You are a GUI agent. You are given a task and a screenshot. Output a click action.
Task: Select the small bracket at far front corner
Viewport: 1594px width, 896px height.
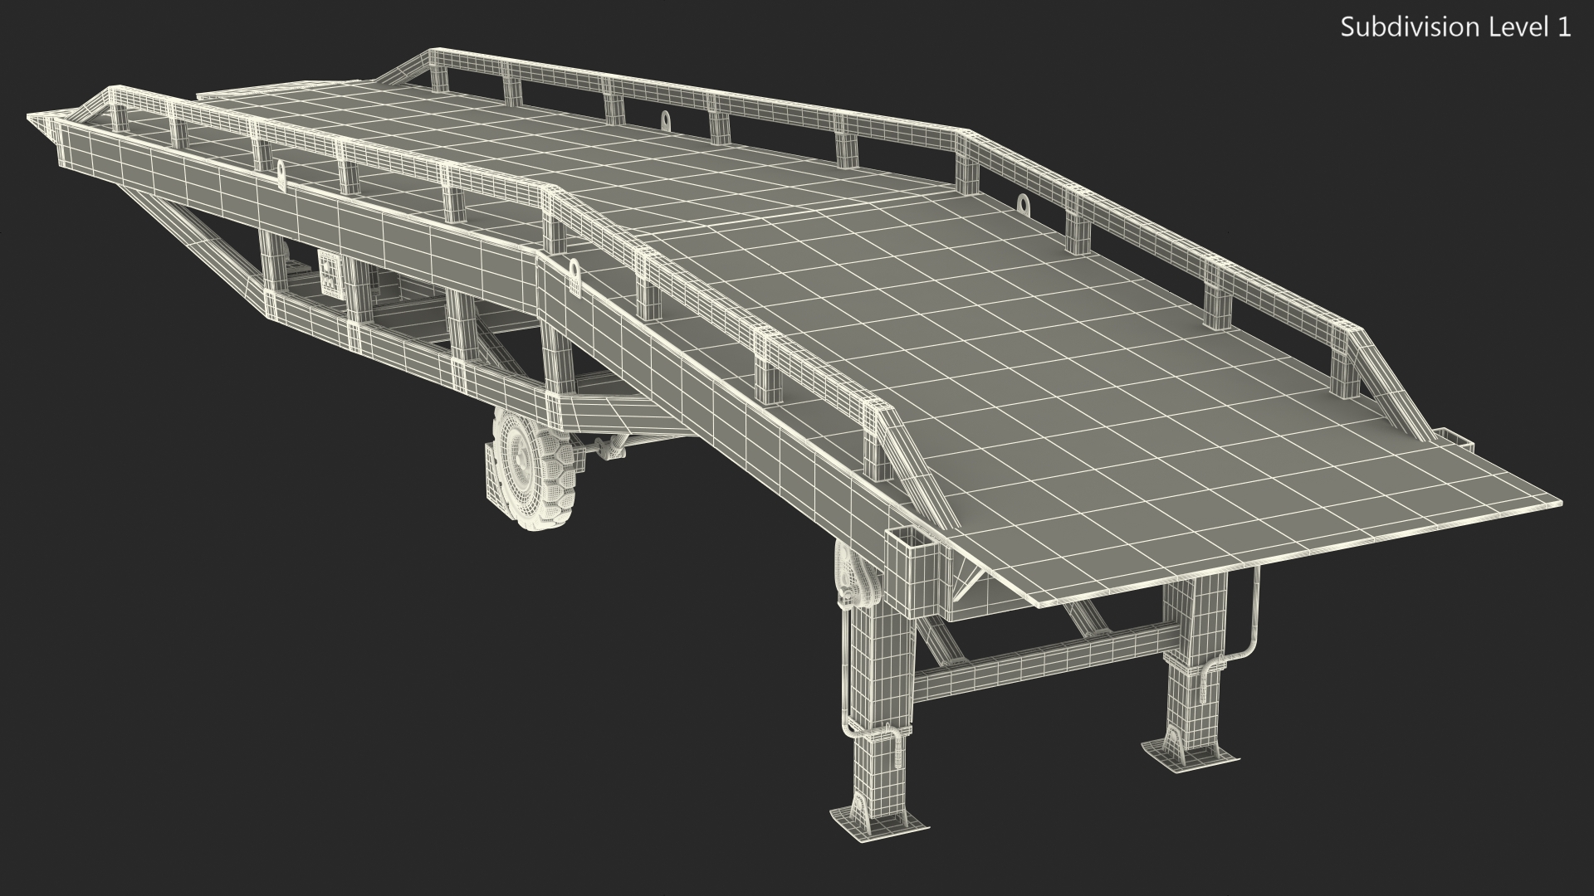(x=1453, y=439)
